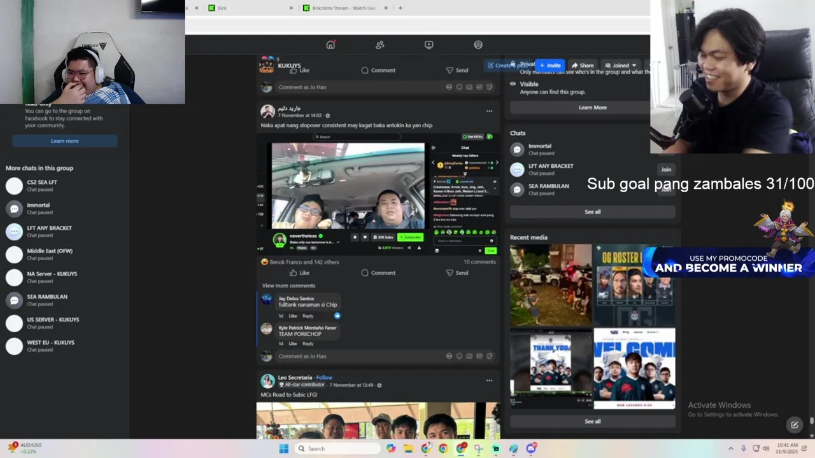
Task: Click the Share button in the group header
Action: coord(583,65)
